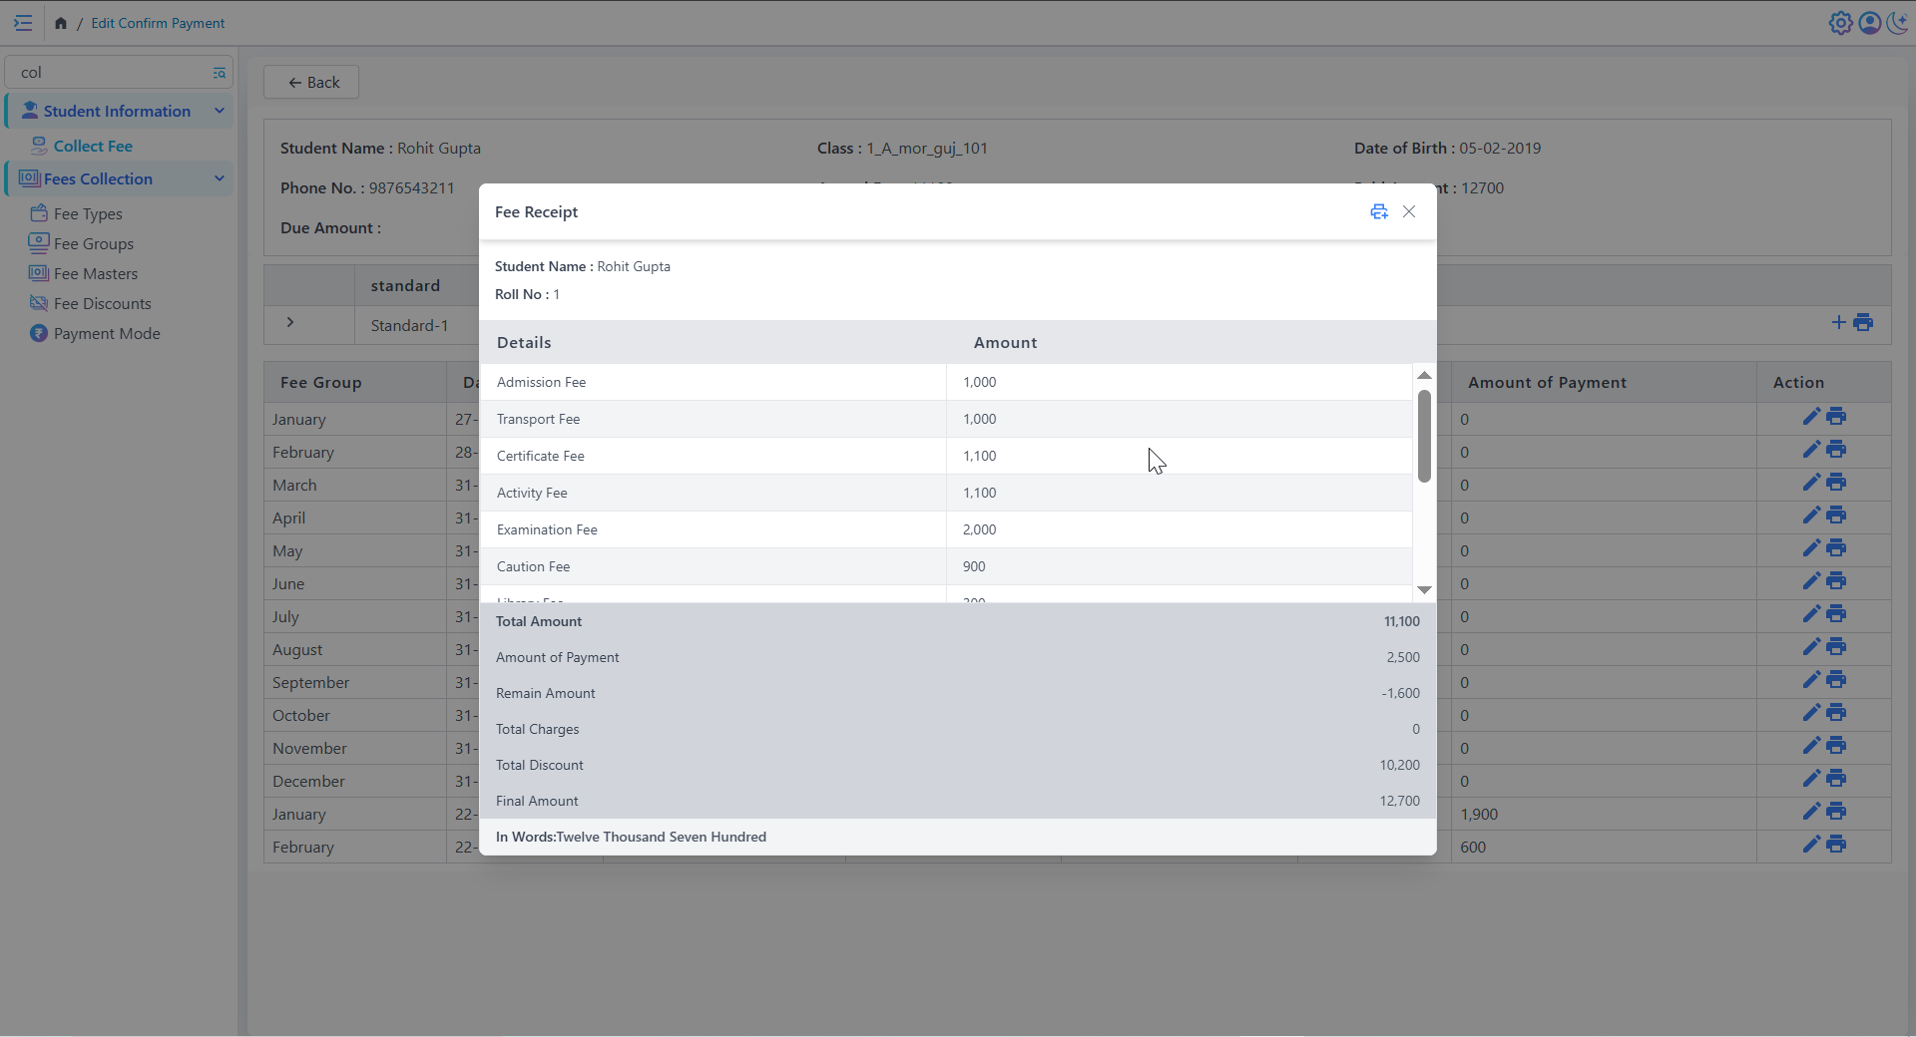1916x1037 pixels.
Task: Click the print icon for March row
Action: (1836, 483)
